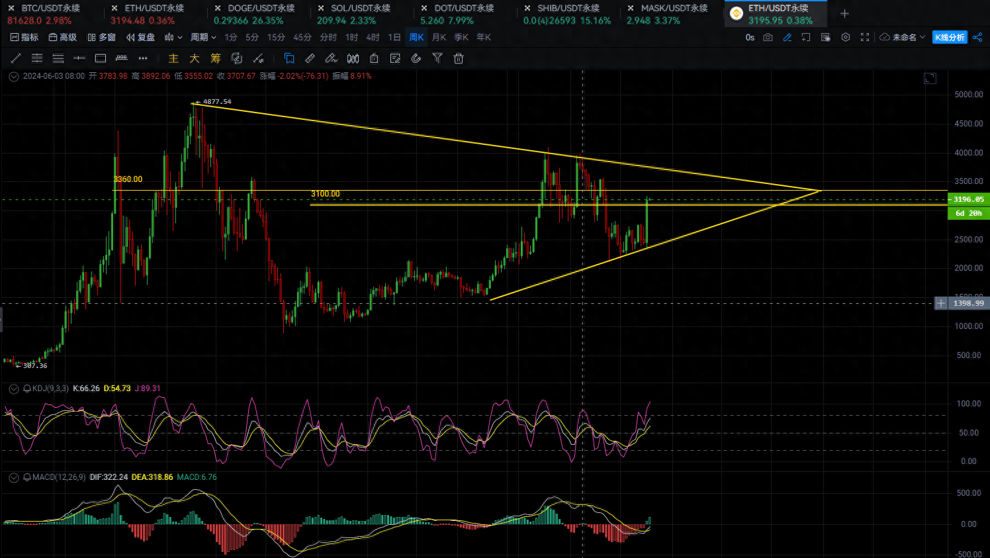
Task: Enter fullscreen chart mode
Action: click(865, 37)
